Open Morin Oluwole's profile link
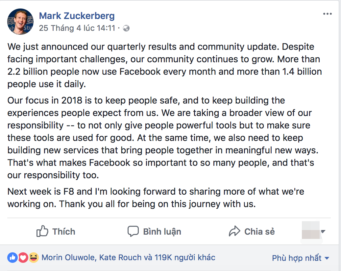 68,258
